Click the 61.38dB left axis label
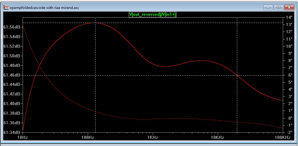The width and height of the screenshot is (298, 146). [11, 113]
